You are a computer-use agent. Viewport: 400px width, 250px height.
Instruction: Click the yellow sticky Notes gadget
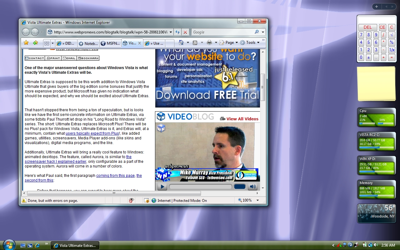coord(377,83)
